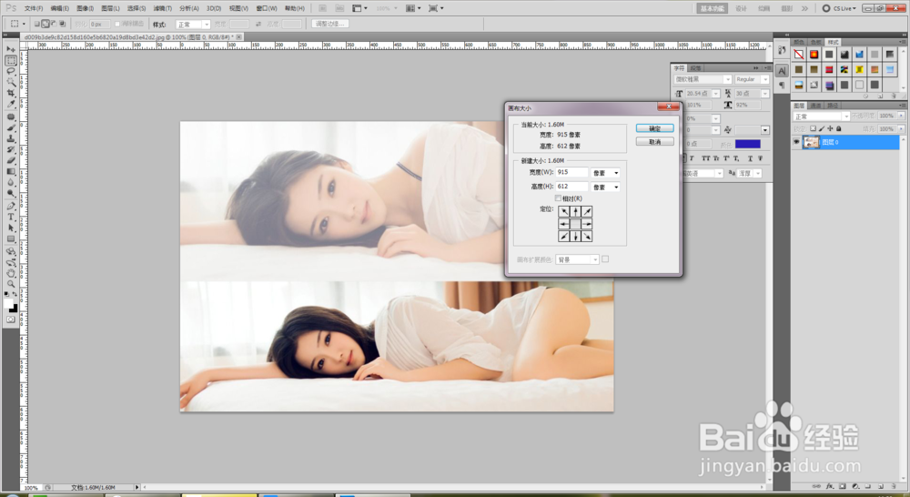Click 确定 to confirm canvas size
910x497 pixels.
[654, 128]
